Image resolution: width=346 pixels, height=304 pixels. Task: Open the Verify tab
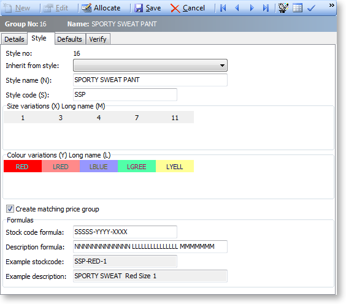[98, 39]
